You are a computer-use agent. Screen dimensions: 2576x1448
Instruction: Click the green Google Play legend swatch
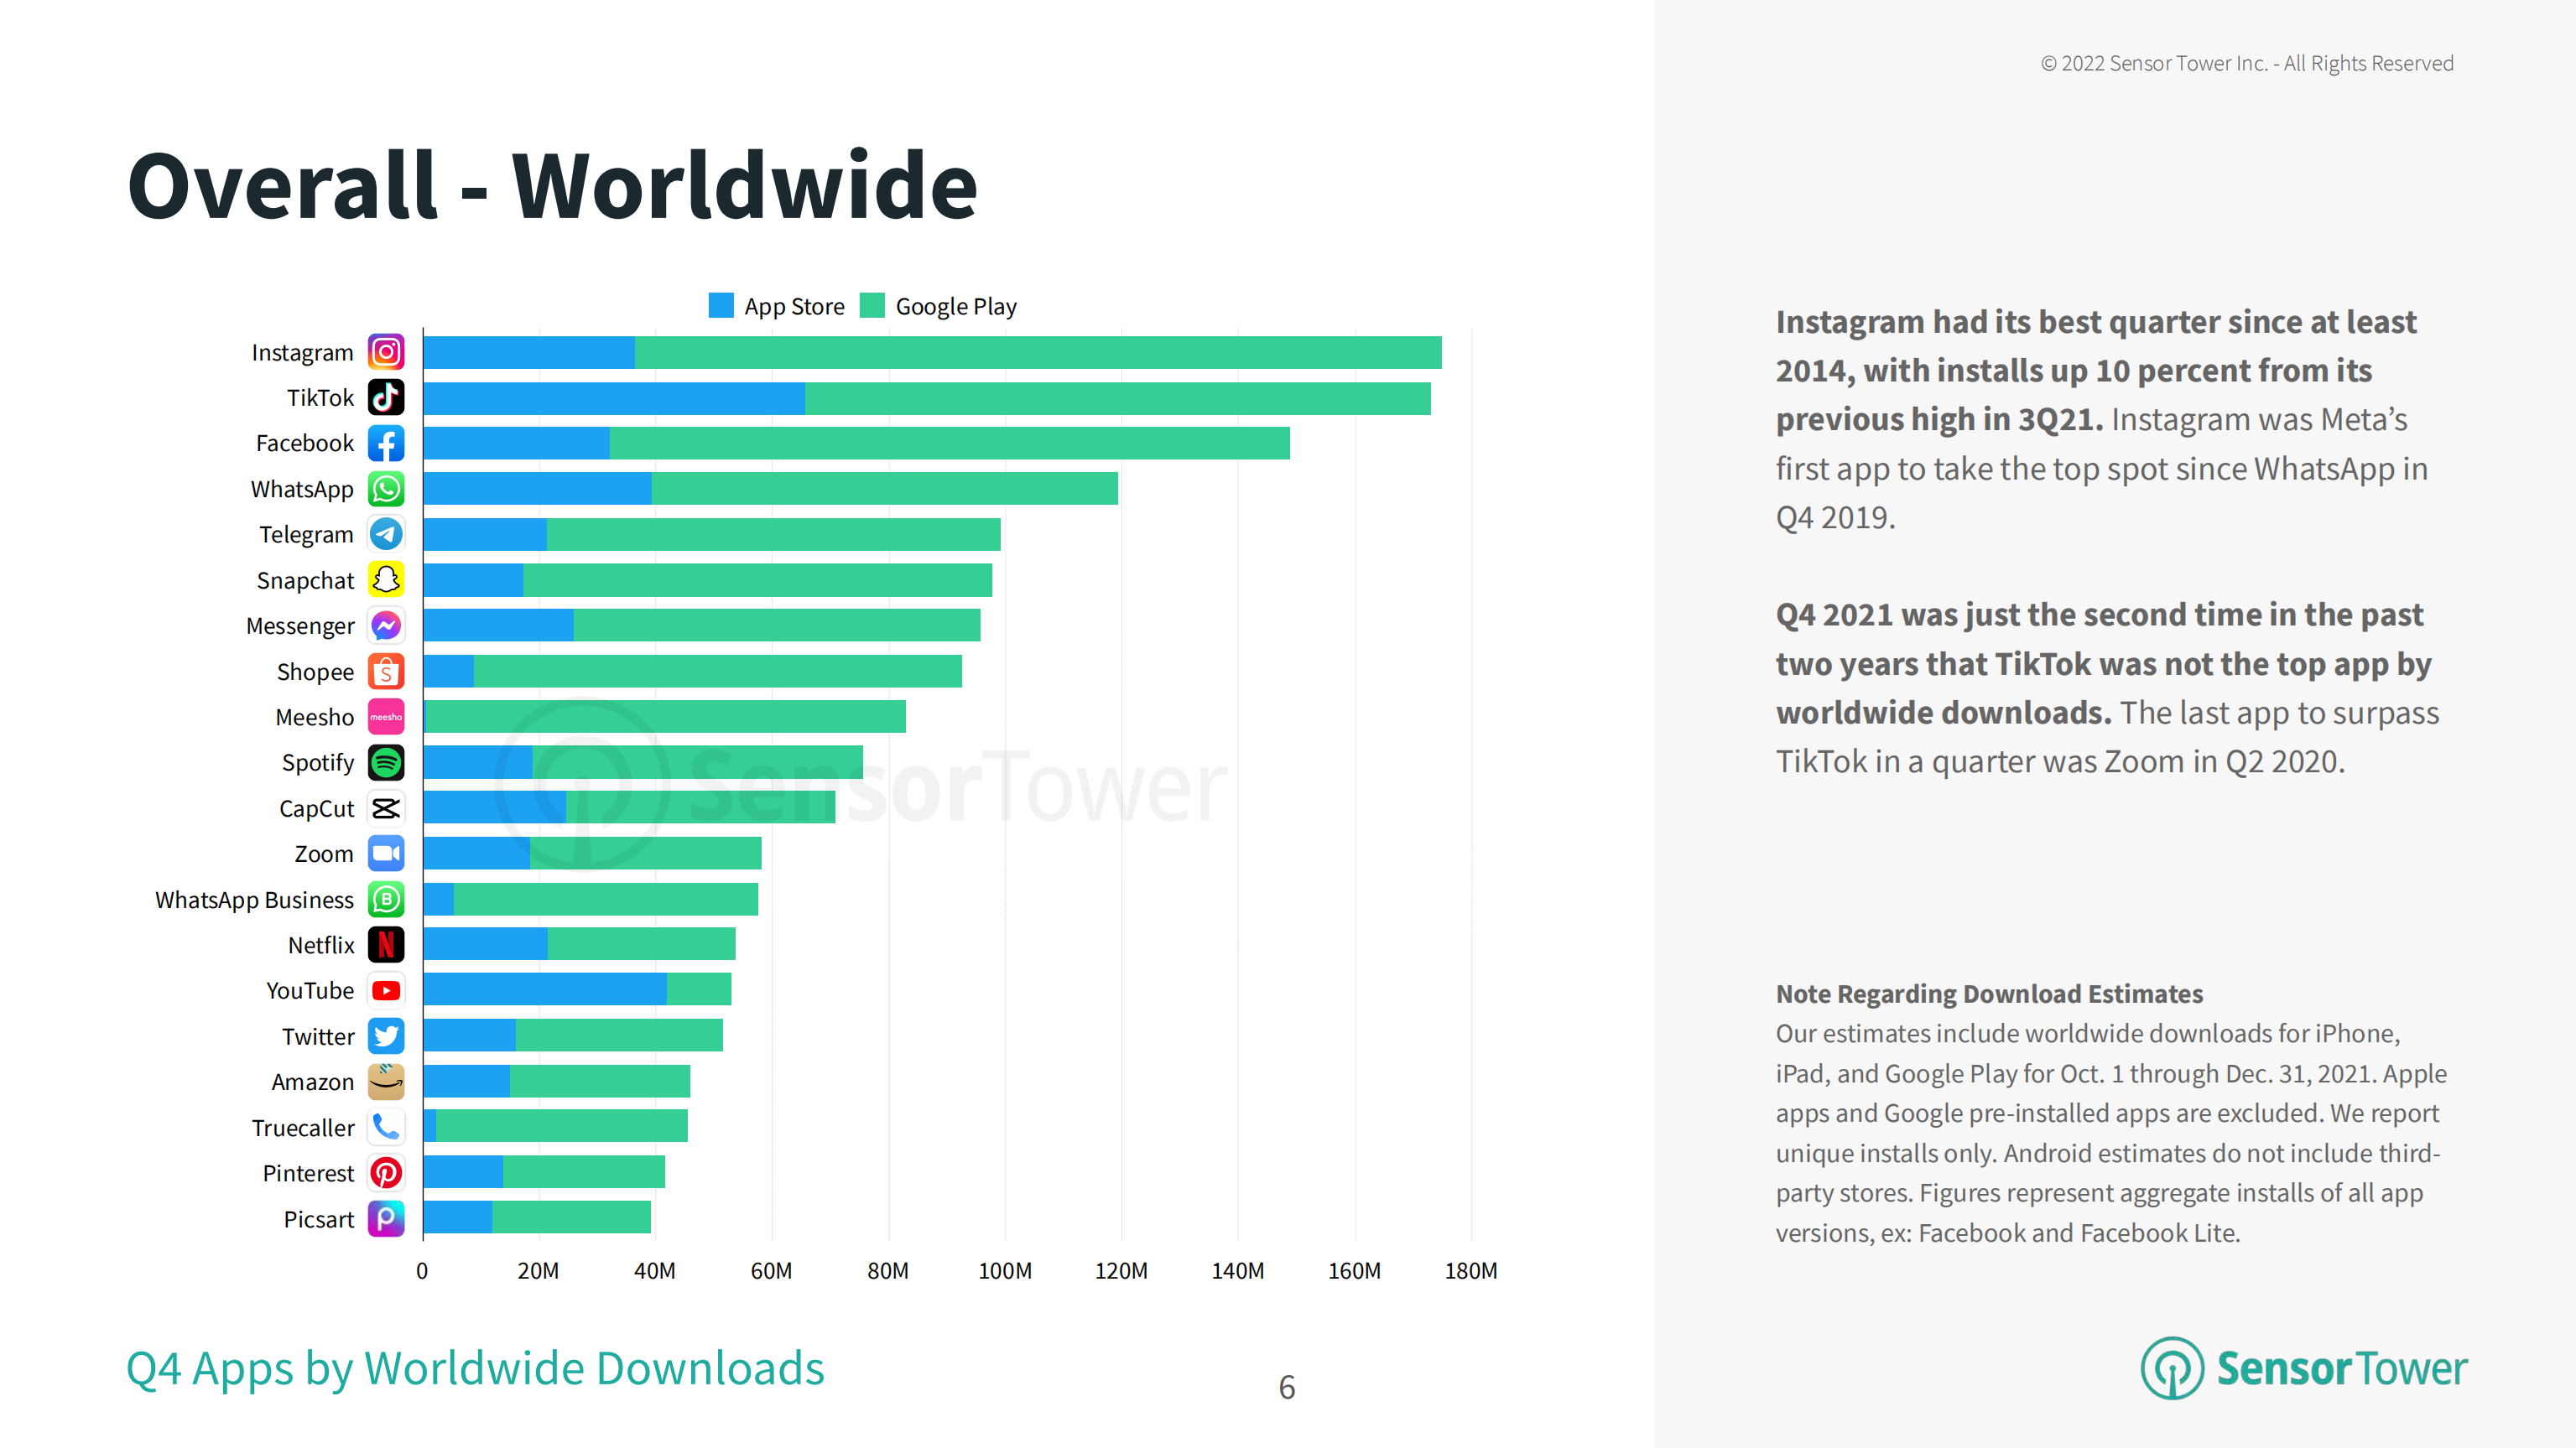872,306
